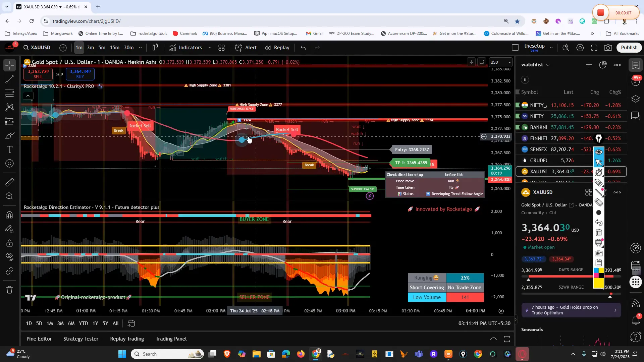Activate the zoom-in tool
Screen dimensions: 644x362
[x=10, y=196]
